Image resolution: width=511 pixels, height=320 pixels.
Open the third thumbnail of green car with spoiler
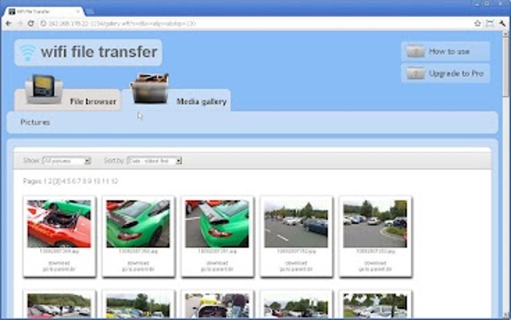tap(217, 224)
